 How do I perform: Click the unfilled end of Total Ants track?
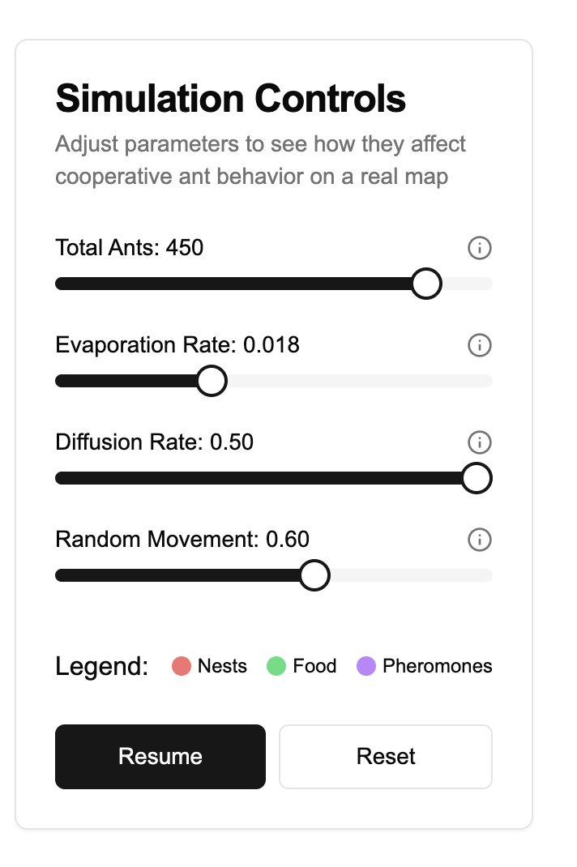[x=468, y=284]
